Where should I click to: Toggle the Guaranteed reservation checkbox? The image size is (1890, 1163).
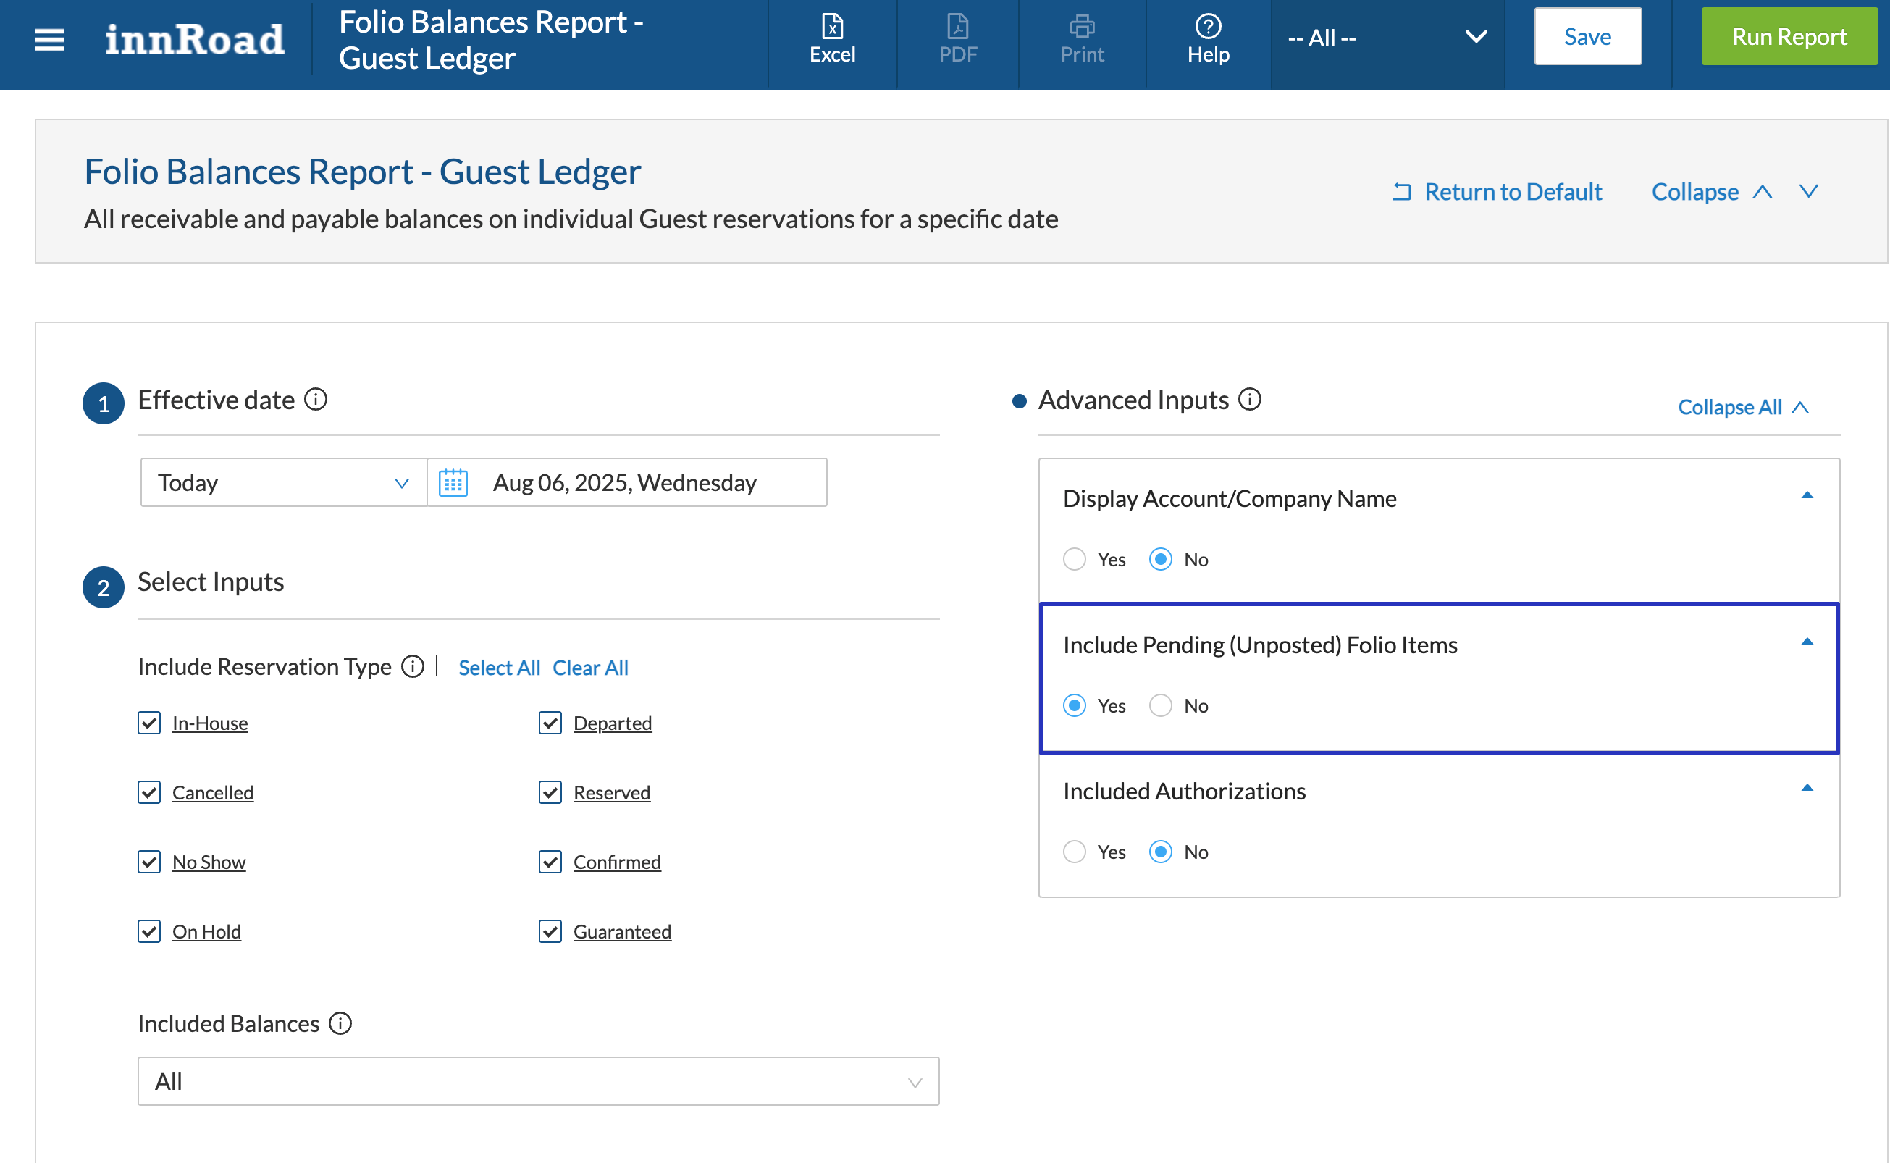tap(550, 931)
